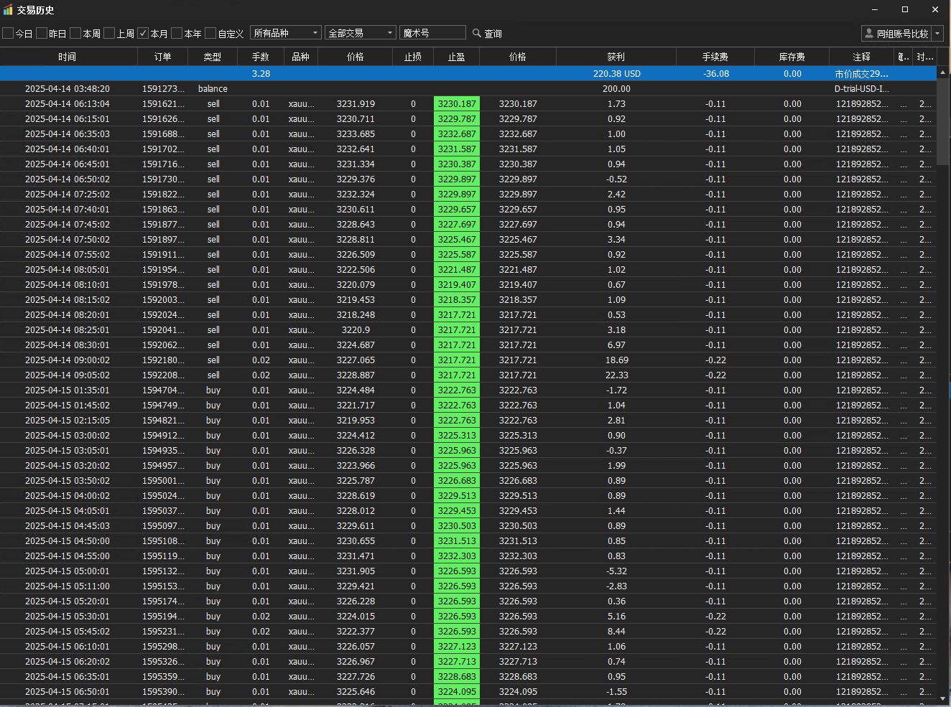Click the green take-profit cell 3225.313
Screen dimensions: 951x707
click(x=457, y=436)
